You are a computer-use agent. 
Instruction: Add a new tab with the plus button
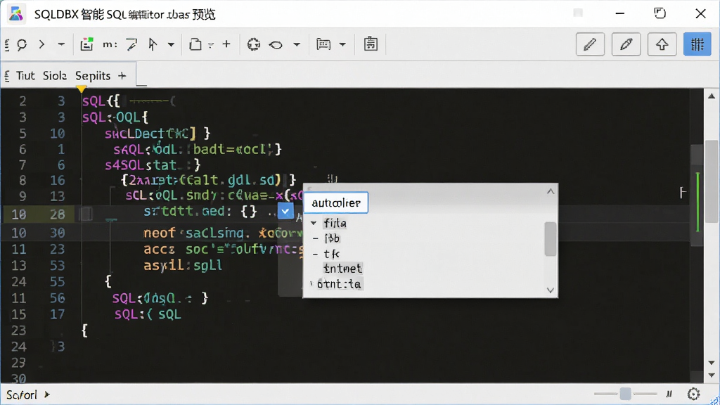[122, 76]
